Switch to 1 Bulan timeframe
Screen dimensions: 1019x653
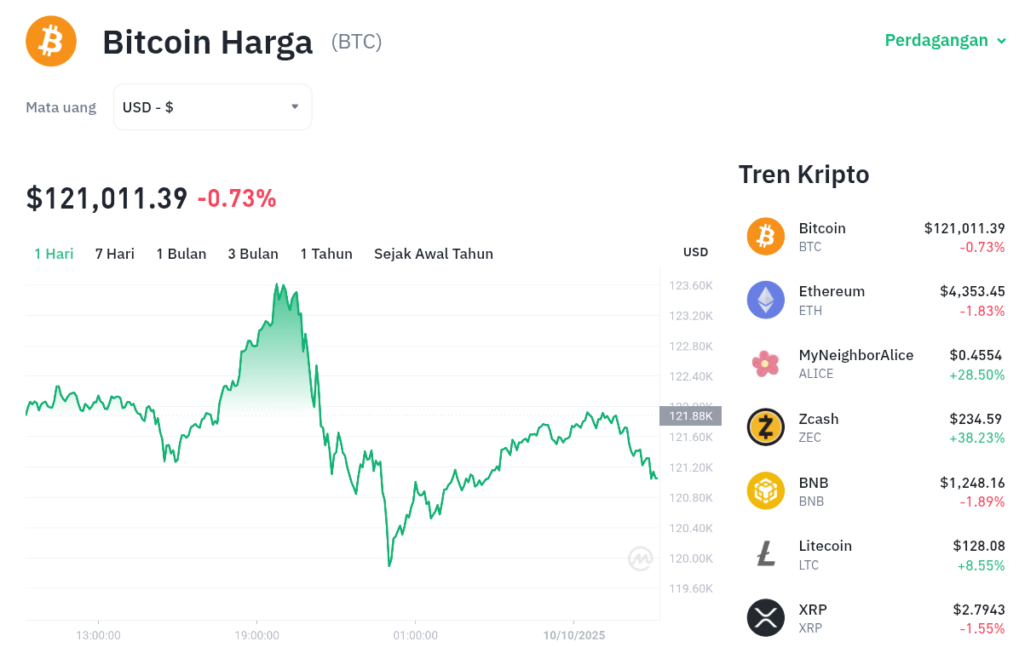[181, 254]
